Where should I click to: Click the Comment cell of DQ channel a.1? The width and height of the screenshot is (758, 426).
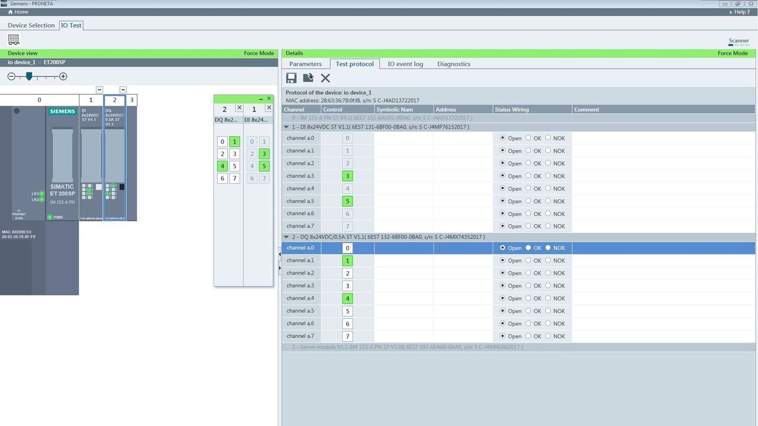[663, 261]
